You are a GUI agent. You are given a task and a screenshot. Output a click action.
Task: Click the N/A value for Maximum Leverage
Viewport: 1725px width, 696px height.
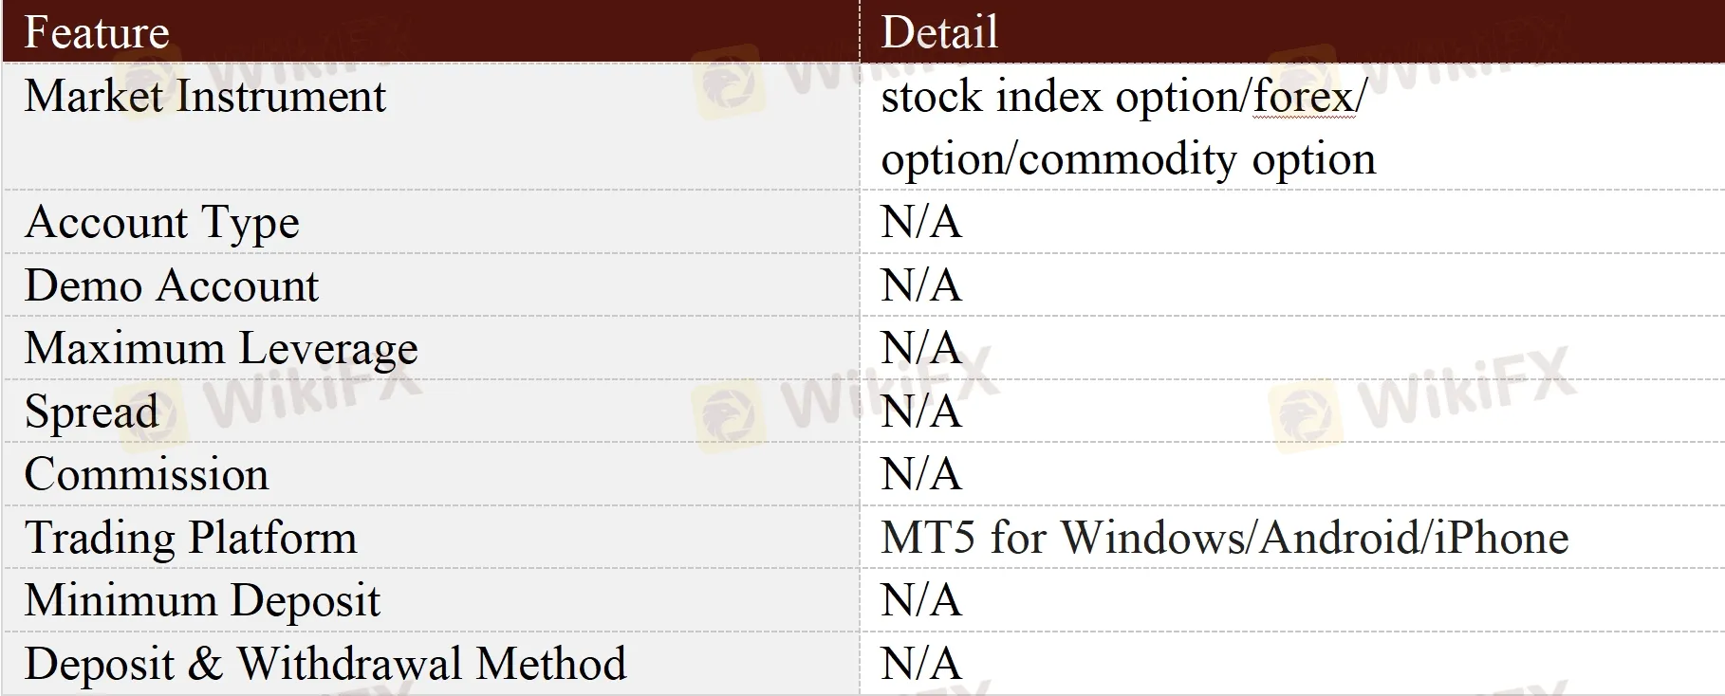(920, 349)
